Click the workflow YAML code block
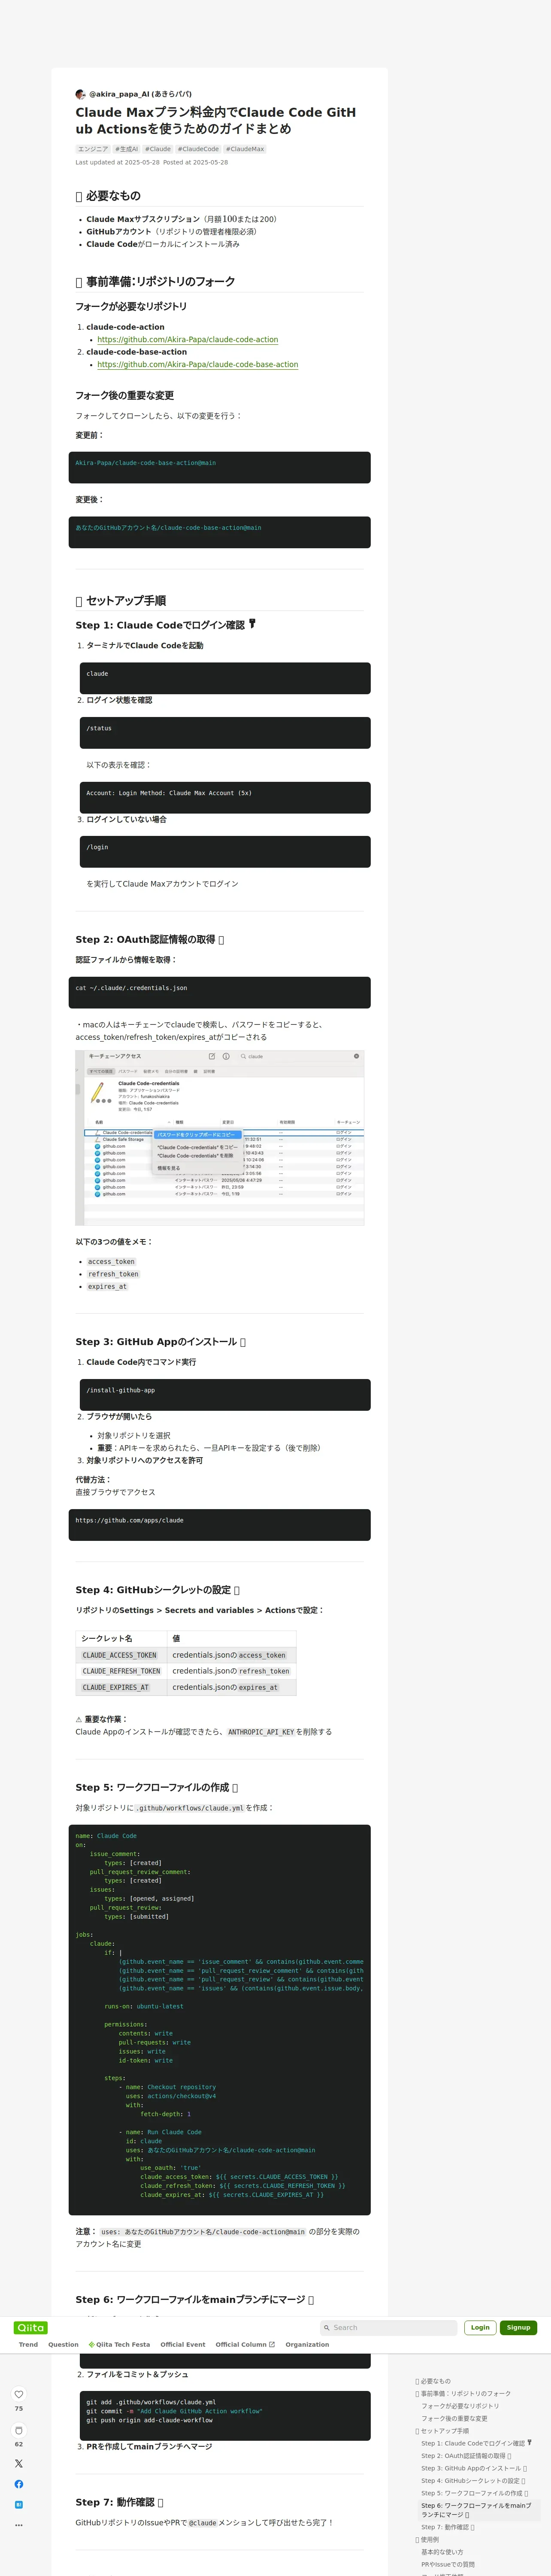The width and height of the screenshot is (551, 2576). (220, 2020)
